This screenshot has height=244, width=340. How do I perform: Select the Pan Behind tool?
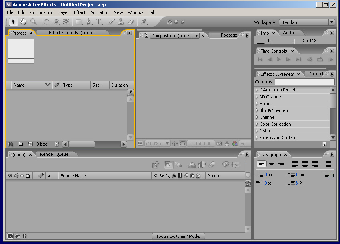[x=66, y=22]
